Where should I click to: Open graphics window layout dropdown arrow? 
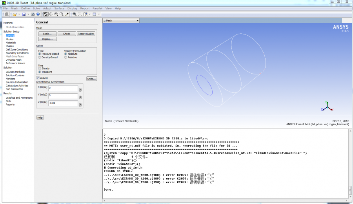coord(99,14)
